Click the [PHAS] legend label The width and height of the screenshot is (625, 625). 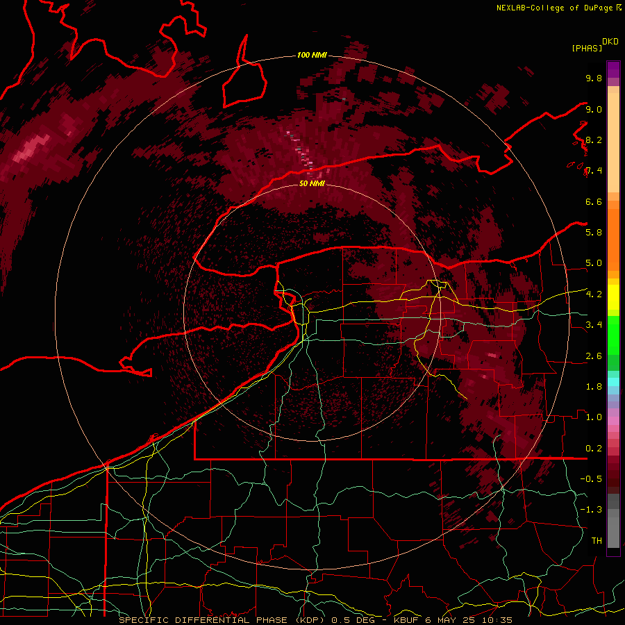(587, 49)
